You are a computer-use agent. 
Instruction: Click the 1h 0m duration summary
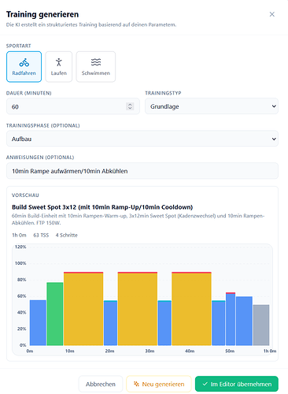pyautogui.click(x=19, y=235)
